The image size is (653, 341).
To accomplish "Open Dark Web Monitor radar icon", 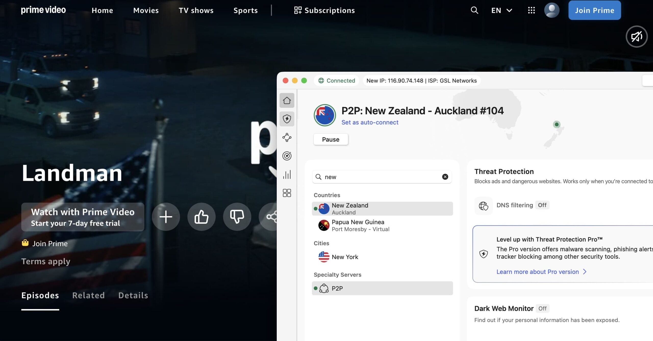I will point(287,156).
